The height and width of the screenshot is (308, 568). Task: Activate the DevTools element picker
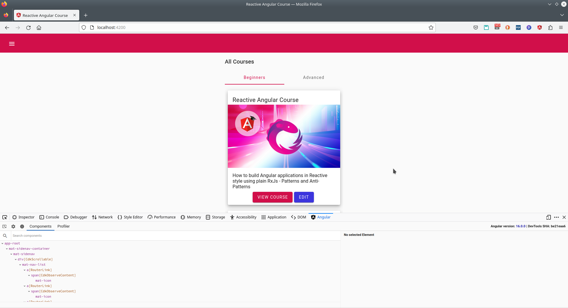[x=5, y=217]
